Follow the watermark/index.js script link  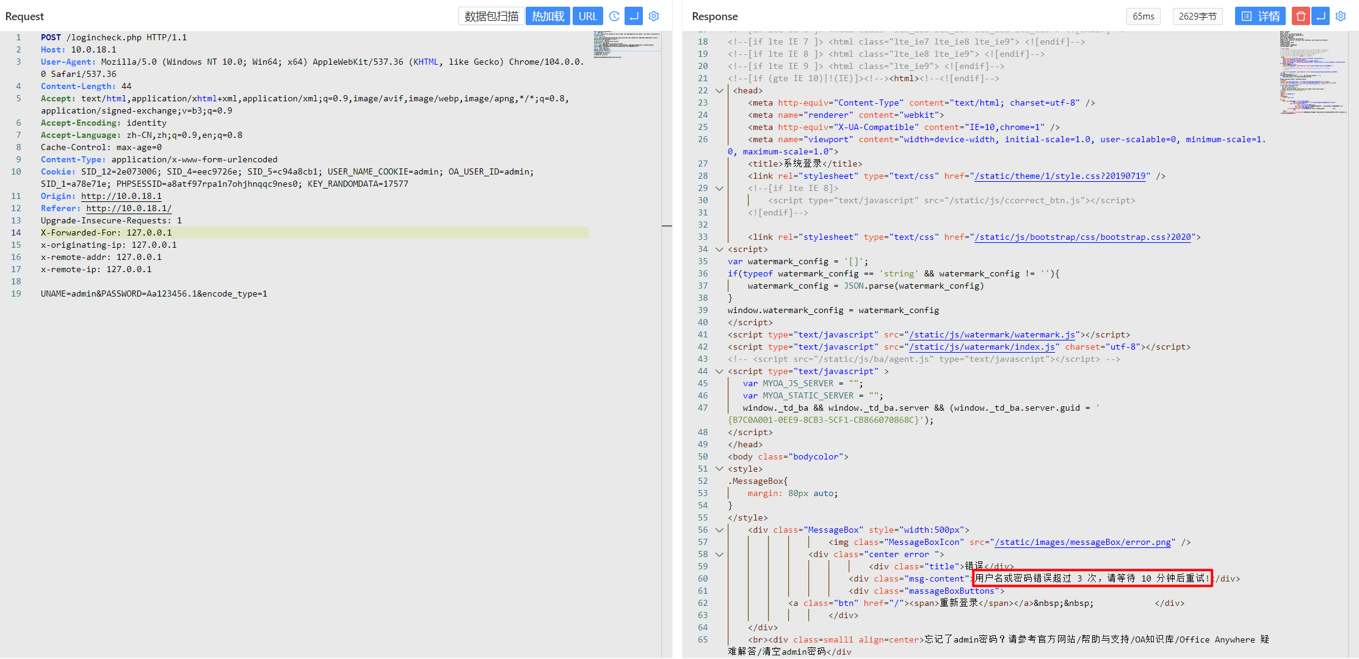(982, 347)
